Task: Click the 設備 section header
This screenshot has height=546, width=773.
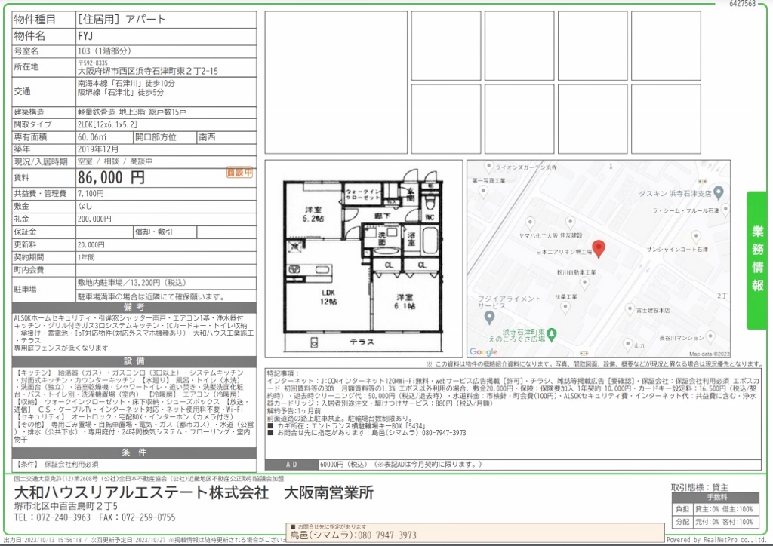Action: 134,361
